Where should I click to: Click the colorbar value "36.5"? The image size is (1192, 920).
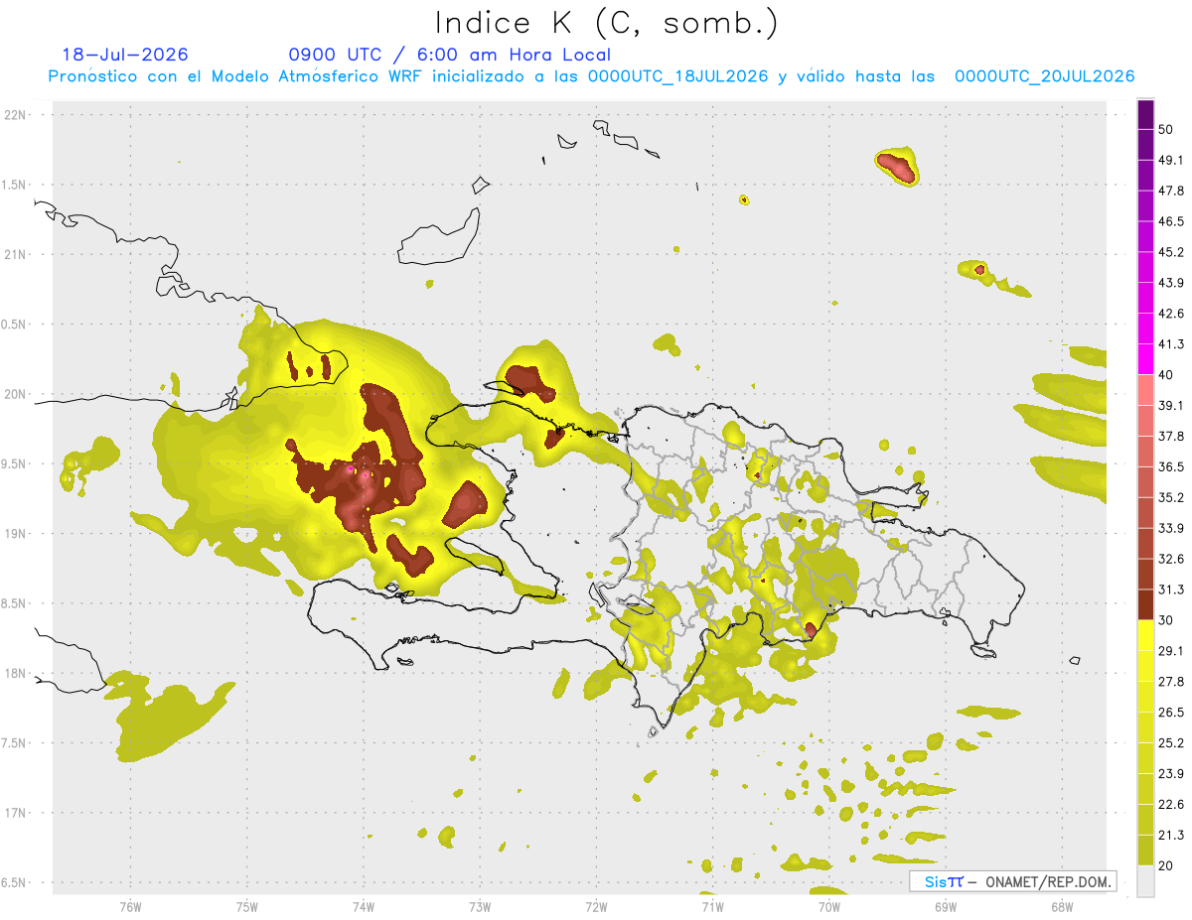1171,467
